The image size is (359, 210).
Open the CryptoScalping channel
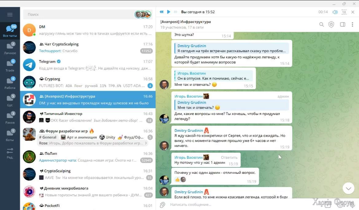88,174
